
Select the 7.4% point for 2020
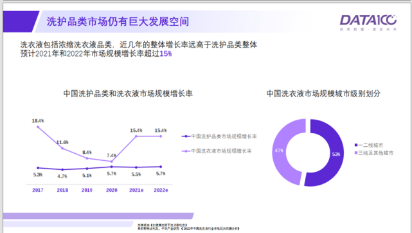(112, 162)
